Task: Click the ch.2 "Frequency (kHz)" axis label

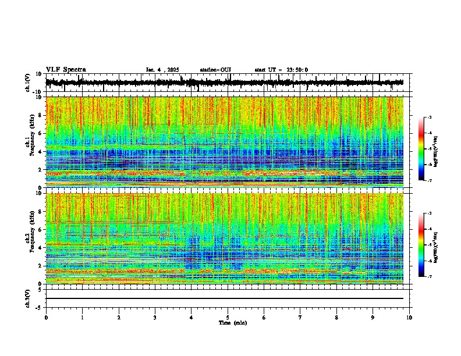Action: (32, 232)
